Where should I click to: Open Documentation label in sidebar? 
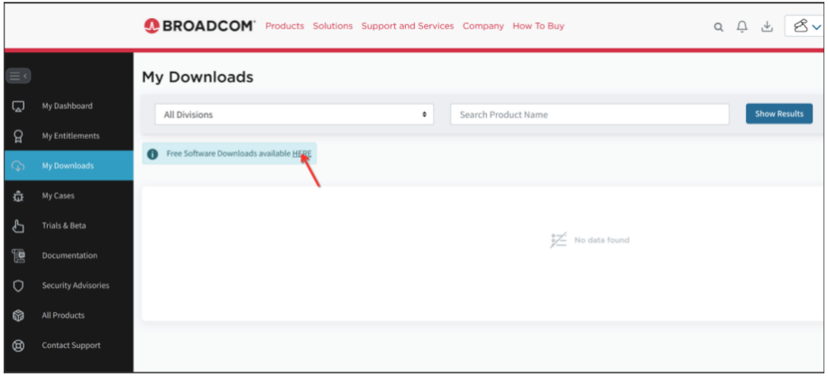tap(69, 255)
